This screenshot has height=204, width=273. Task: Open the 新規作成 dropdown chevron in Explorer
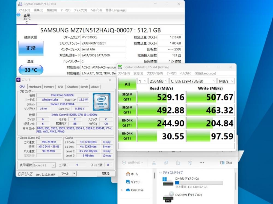click(x=142, y=163)
